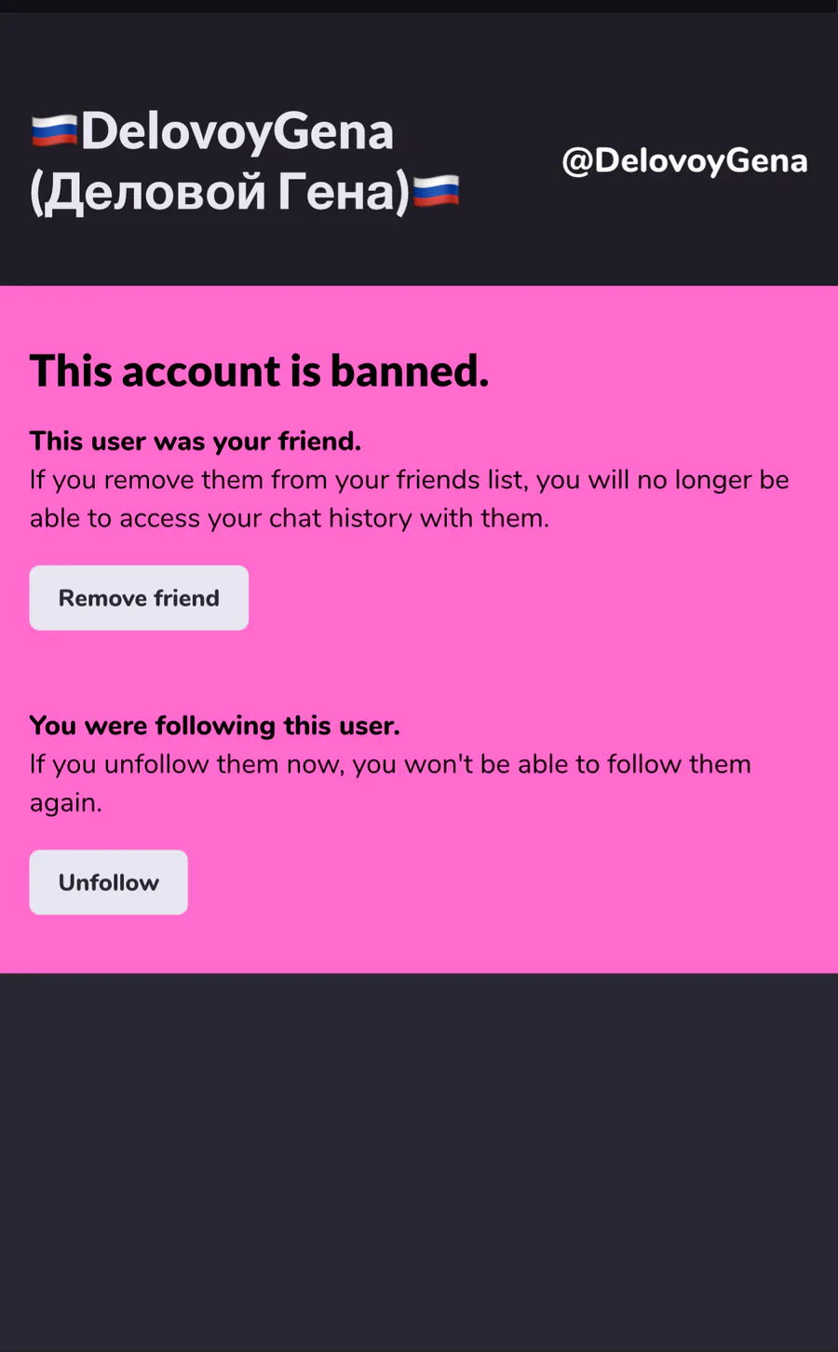
Task: Click the sentence starting "If you remove them"
Action: click(x=409, y=498)
